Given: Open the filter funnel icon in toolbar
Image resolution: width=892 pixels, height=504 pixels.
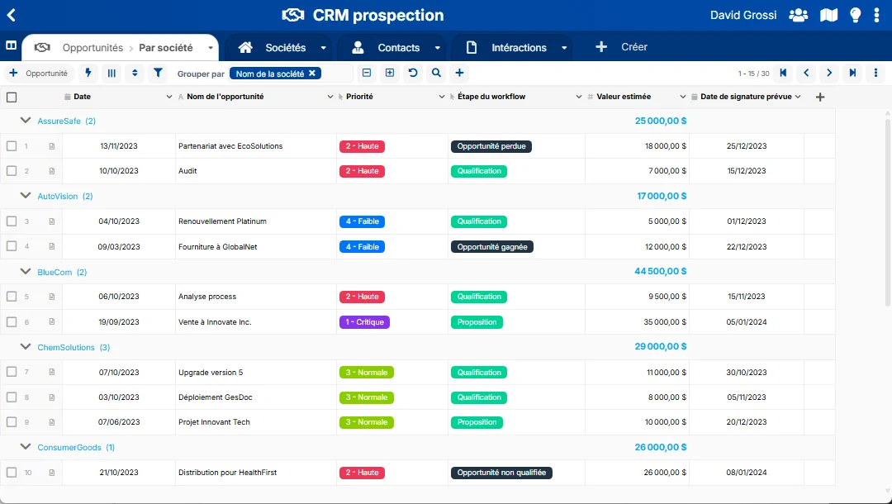Looking at the screenshot, I should coord(158,73).
